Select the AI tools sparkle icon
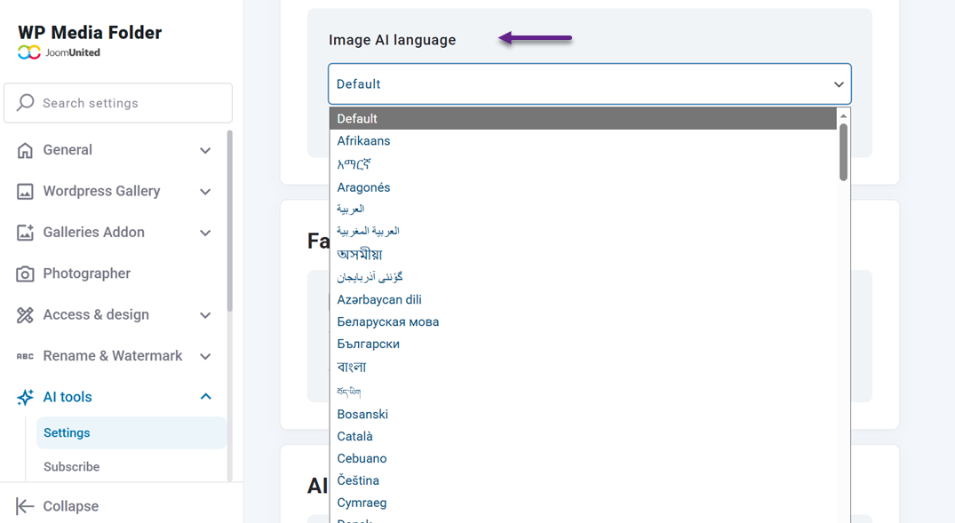955x523 pixels. [x=24, y=397]
